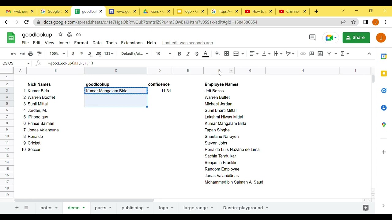392x220 pixels.
Task: Click the Google Meet call button
Action: tap(331, 38)
